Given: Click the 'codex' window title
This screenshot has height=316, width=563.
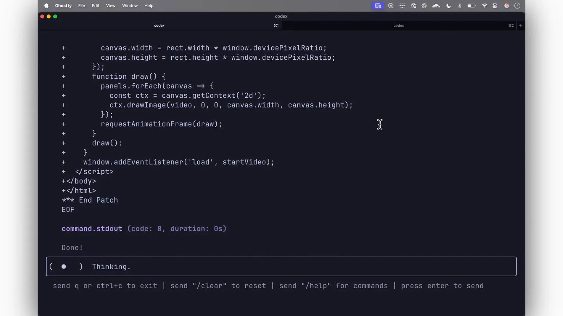Looking at the screenshot, I should pyautogui.click(x=281, y=17).
